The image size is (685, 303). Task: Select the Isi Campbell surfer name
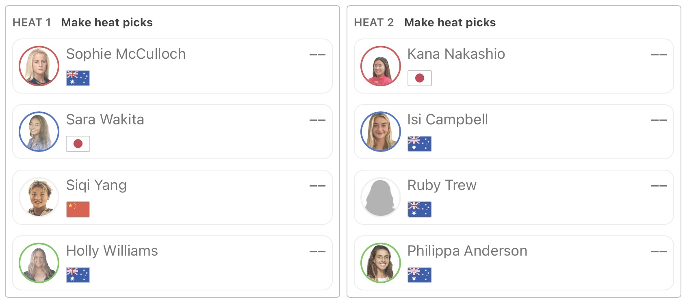pyautogui.click(x=447, y=119)
